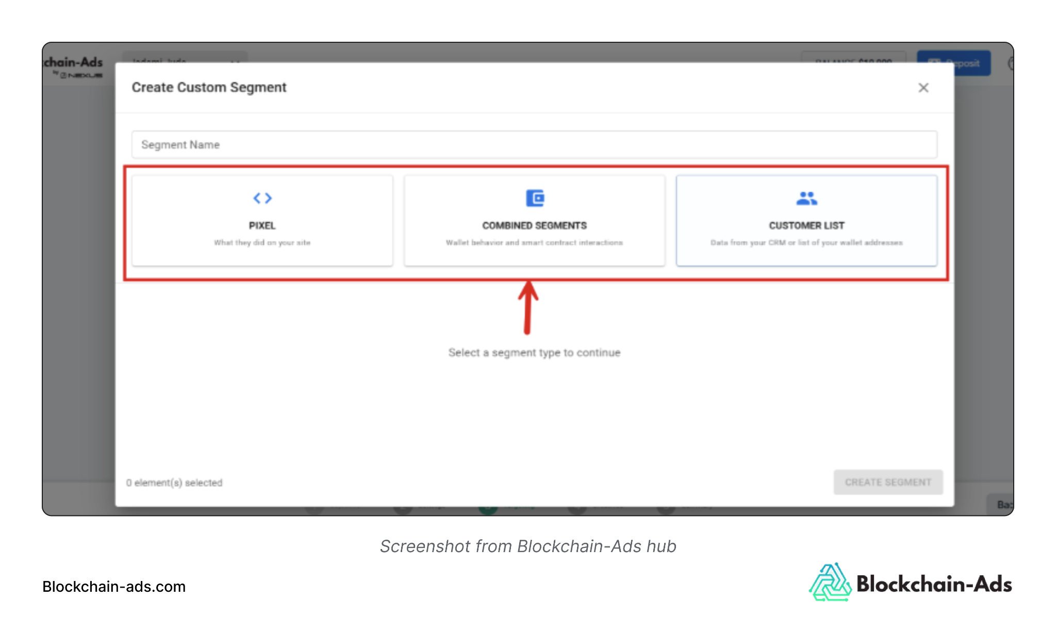Screen dimensions: 1056x632
Task: Click the Balance display in background header
Action: (853, 57)
